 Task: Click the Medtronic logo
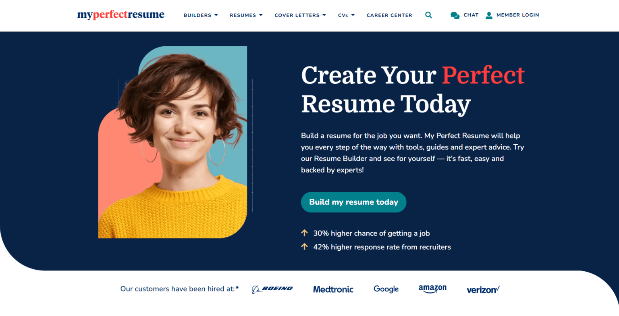click(333, 289)
